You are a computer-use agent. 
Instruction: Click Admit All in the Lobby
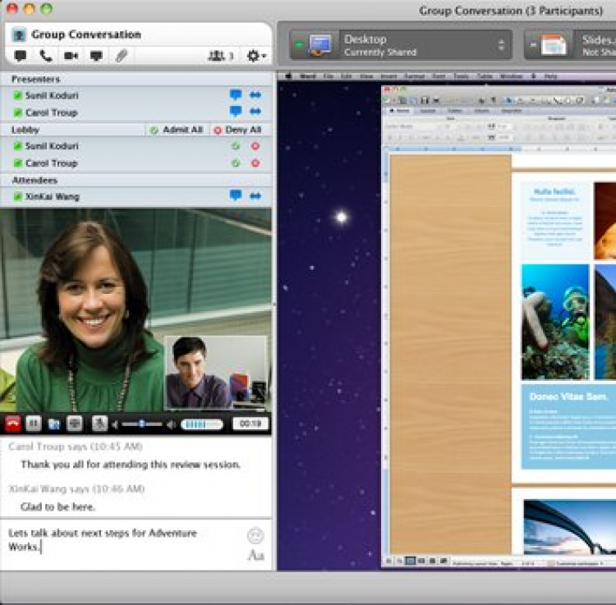pos(177,130)
